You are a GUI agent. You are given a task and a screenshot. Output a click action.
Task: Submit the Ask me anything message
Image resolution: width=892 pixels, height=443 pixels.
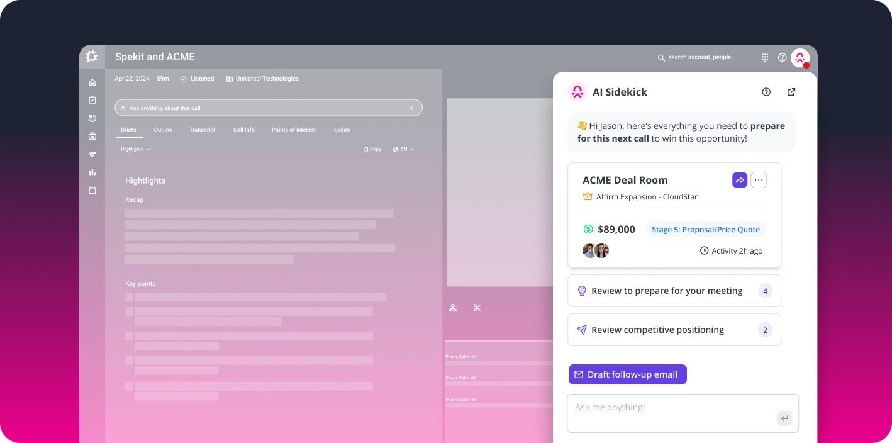(784, 418)
